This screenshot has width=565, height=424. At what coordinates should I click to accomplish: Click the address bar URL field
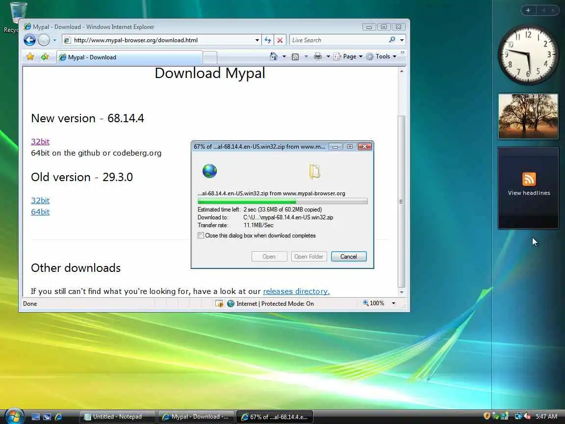tap(162, 40)
